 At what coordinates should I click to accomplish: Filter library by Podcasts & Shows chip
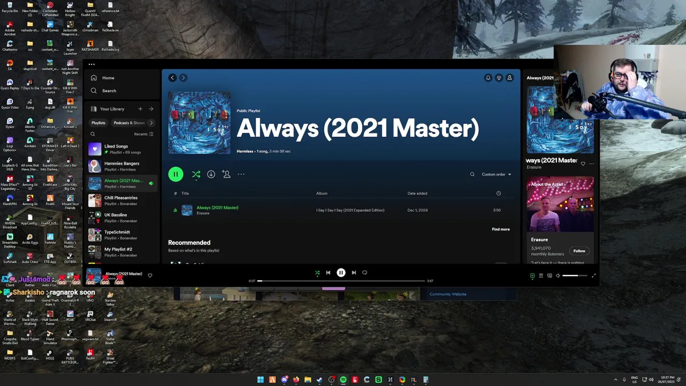129,123
